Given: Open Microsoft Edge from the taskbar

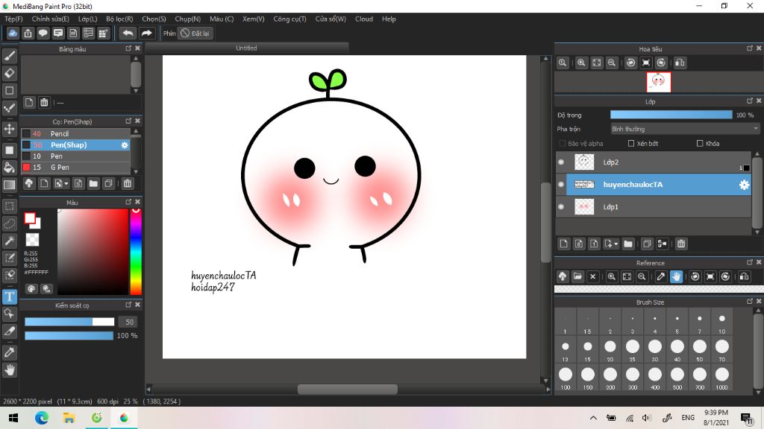Looking at the screenshot, I should (x=42, y=418).
